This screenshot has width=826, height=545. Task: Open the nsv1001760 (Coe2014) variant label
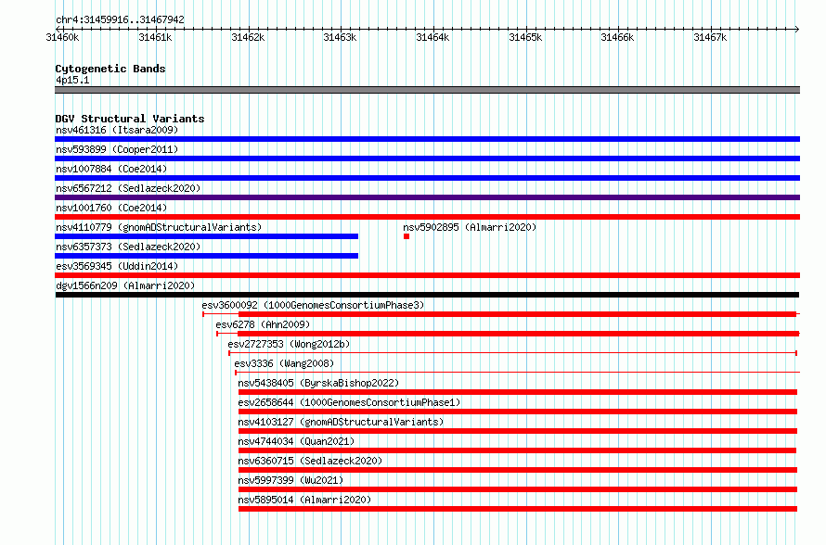click(111, 208)
